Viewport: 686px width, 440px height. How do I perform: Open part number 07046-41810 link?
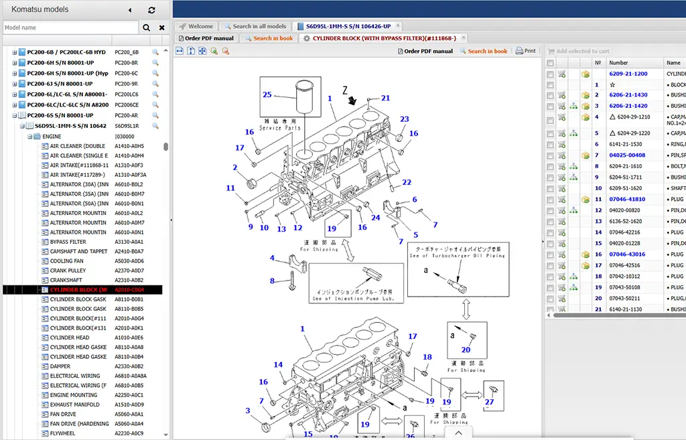point(627,199)
